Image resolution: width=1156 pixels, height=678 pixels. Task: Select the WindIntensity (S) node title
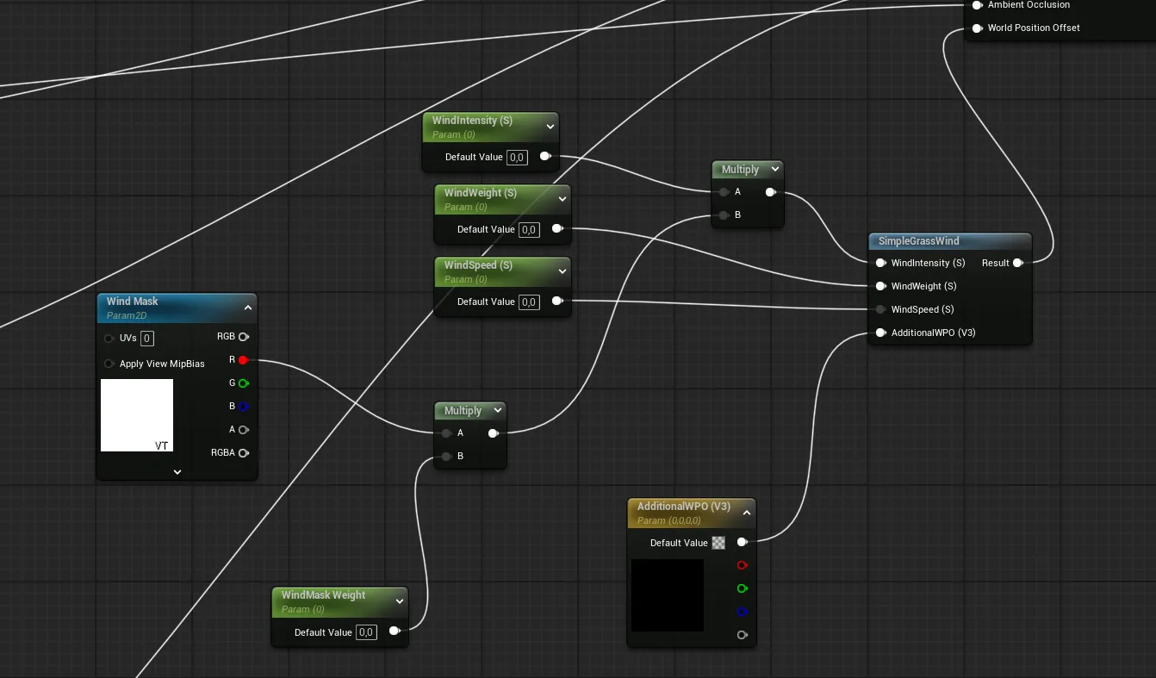pyautogui.click(x=472, y=121)
